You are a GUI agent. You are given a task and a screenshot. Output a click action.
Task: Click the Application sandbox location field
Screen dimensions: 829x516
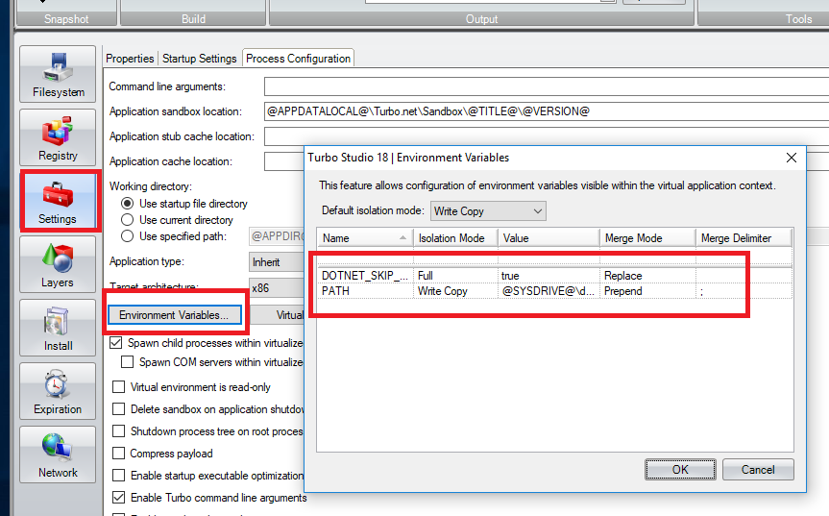[547, 111]
